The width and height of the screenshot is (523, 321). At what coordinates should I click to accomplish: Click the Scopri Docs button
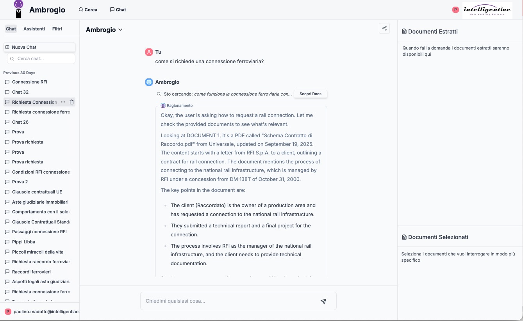click(x=310, y=94)
